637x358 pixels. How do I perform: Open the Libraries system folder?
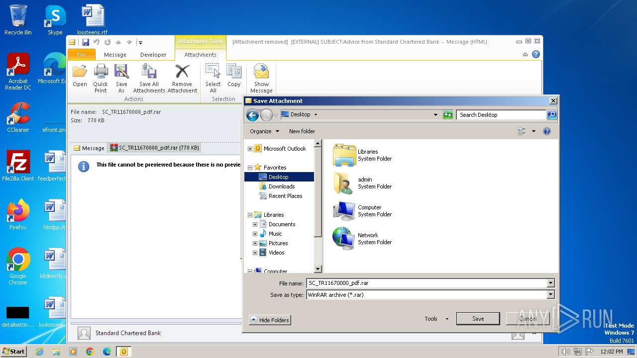pyautogui.click(x=363, y=155)
